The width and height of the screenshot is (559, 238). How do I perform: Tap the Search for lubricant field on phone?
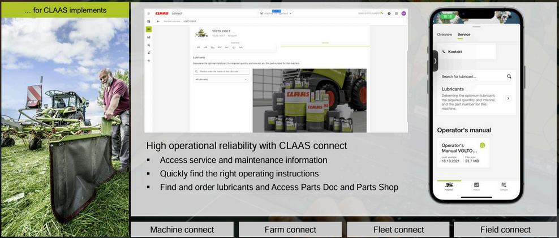pos(476,76)
